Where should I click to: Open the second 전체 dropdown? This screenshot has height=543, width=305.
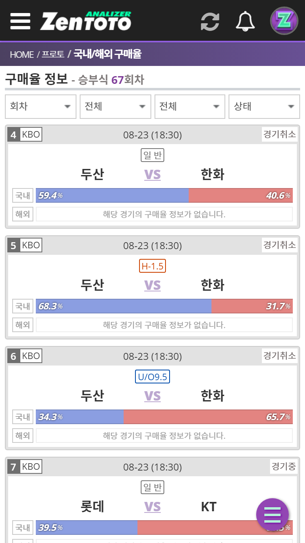190,107
